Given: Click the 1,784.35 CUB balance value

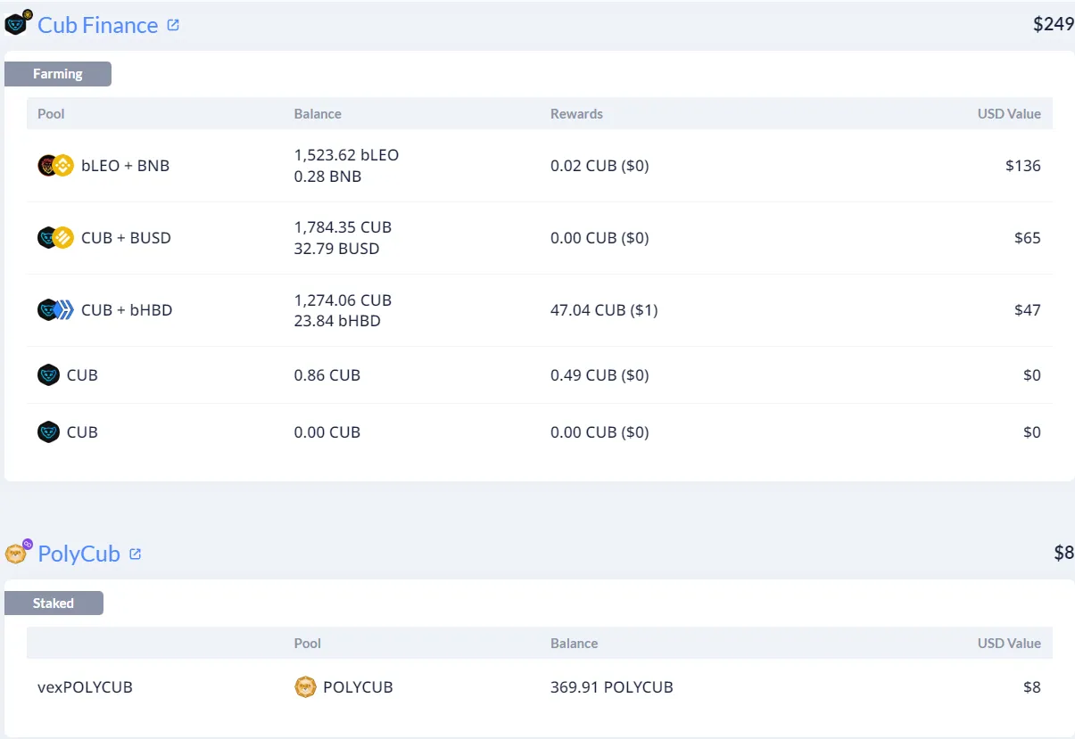Looking at the screenshot, I should click(343, 227).
